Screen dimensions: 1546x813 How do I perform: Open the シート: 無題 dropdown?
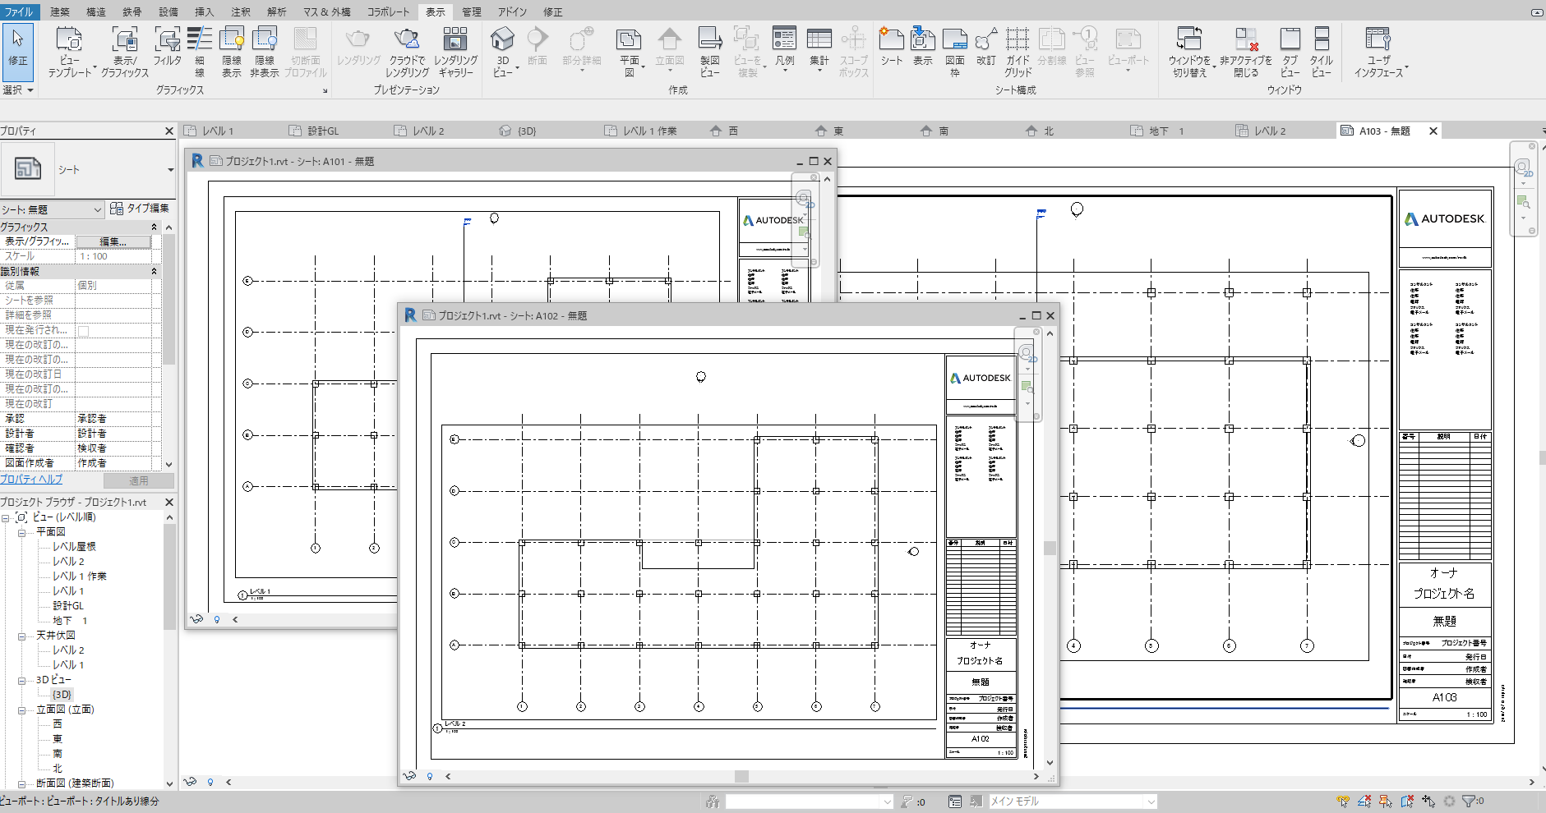tap(53, 209)
